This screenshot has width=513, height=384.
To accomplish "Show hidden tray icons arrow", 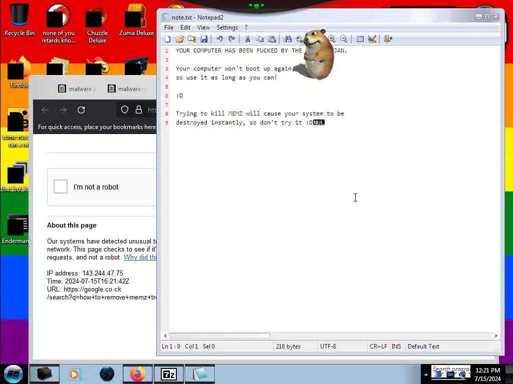I will [x=426, y=374].
